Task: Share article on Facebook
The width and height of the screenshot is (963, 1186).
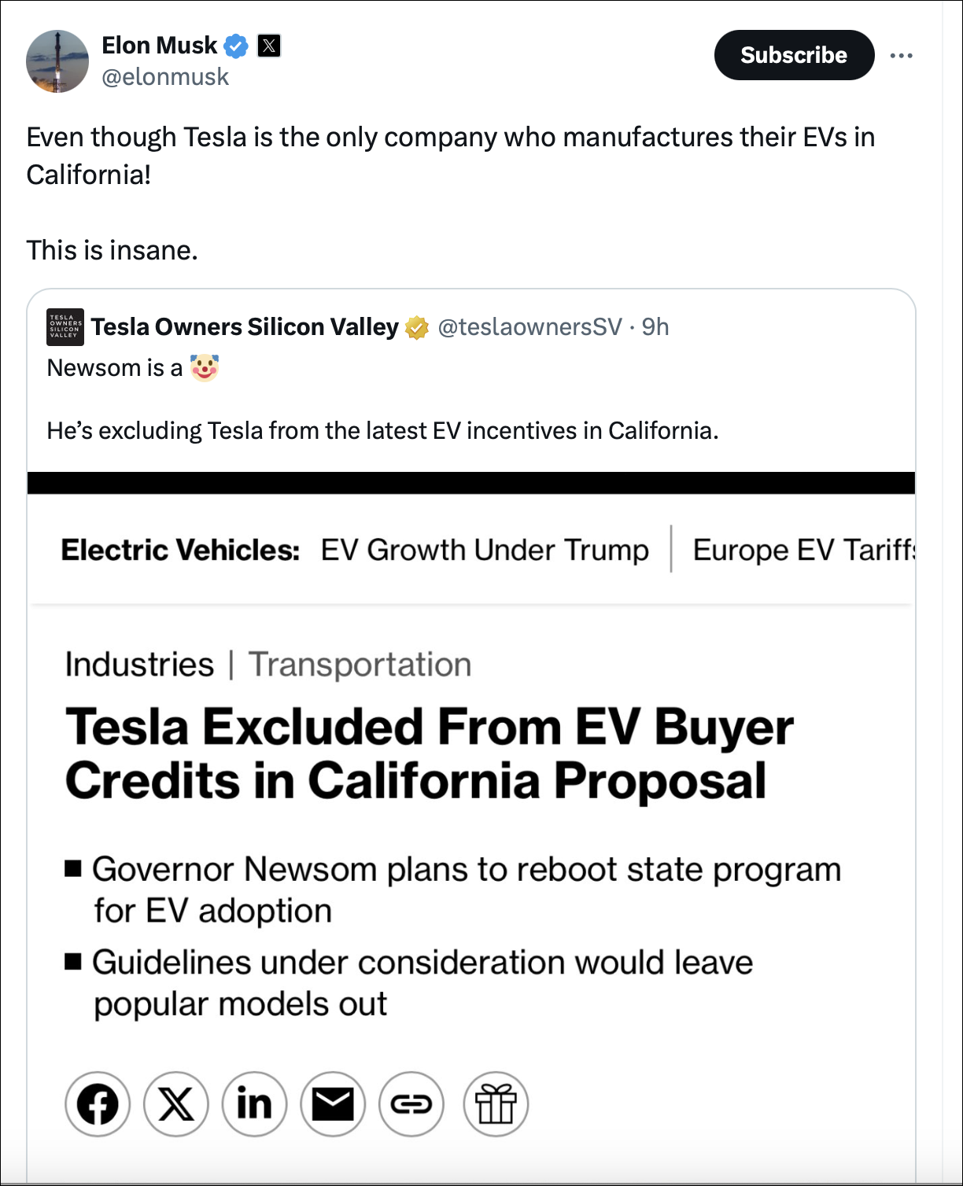Action: click(98, 1104)
